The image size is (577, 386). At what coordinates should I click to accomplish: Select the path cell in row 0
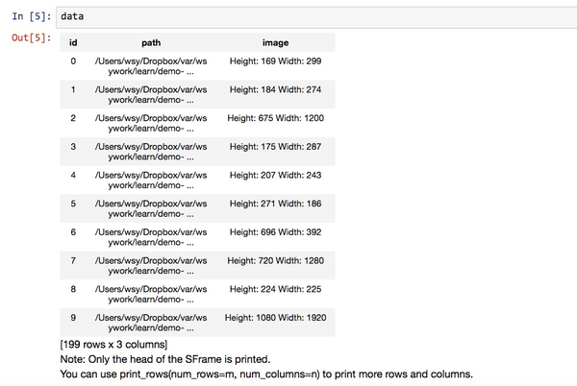tap(151, 66)
